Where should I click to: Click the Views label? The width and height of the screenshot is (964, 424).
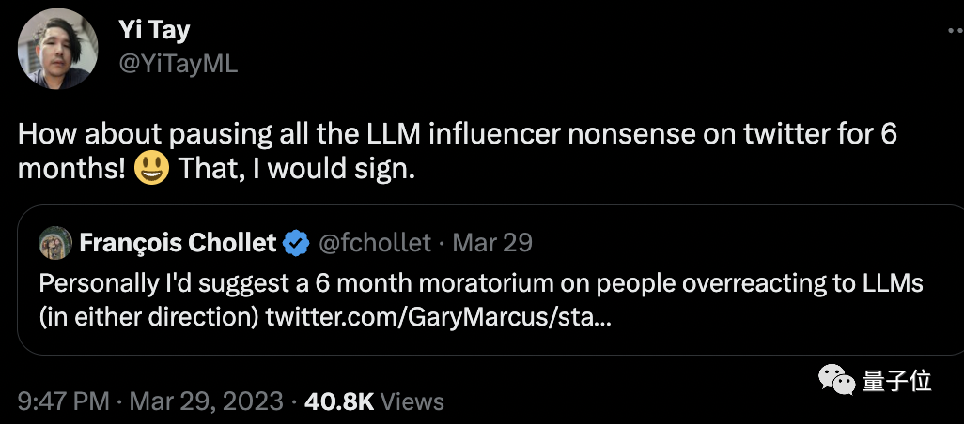(x=412, y=401)
